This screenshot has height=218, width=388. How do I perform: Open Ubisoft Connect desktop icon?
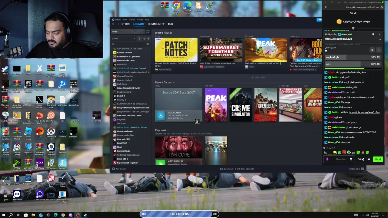coord(17,149)
